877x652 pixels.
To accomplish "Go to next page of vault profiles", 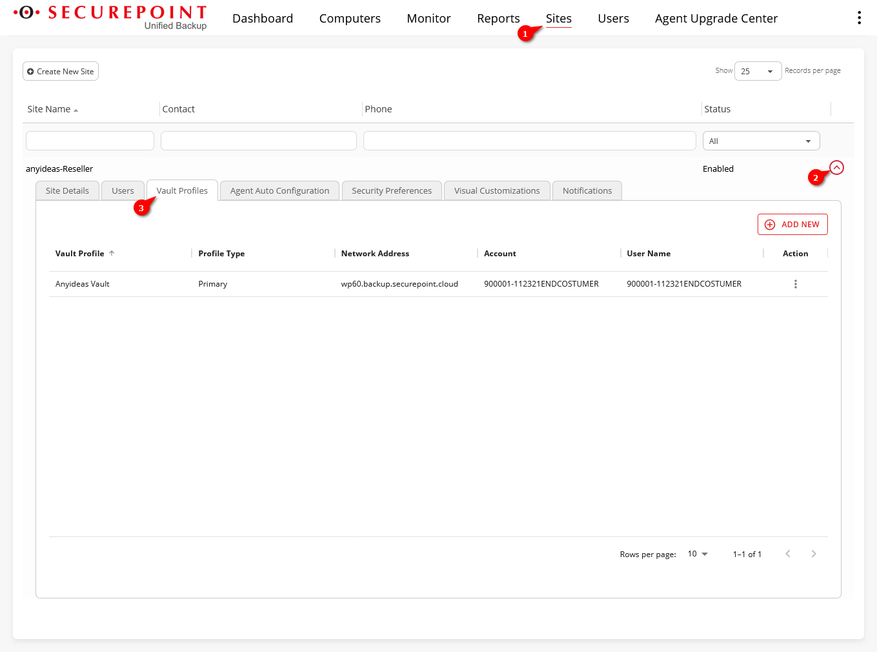I will (x=813, y=554).
